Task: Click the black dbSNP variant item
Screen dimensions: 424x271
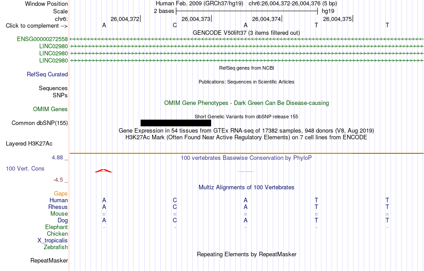Action: (176, 123)
